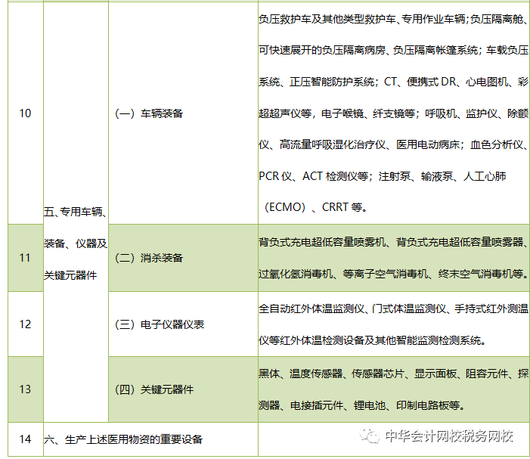Viewport: 530px width, 459px height.
Task: Select the (四) 关键元器件 cell
Action: click(x=154, y=389)
